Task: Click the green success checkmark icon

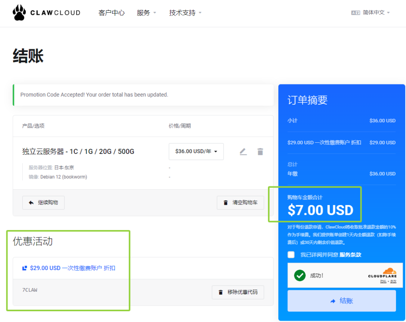Action: (x=300, y=275)
